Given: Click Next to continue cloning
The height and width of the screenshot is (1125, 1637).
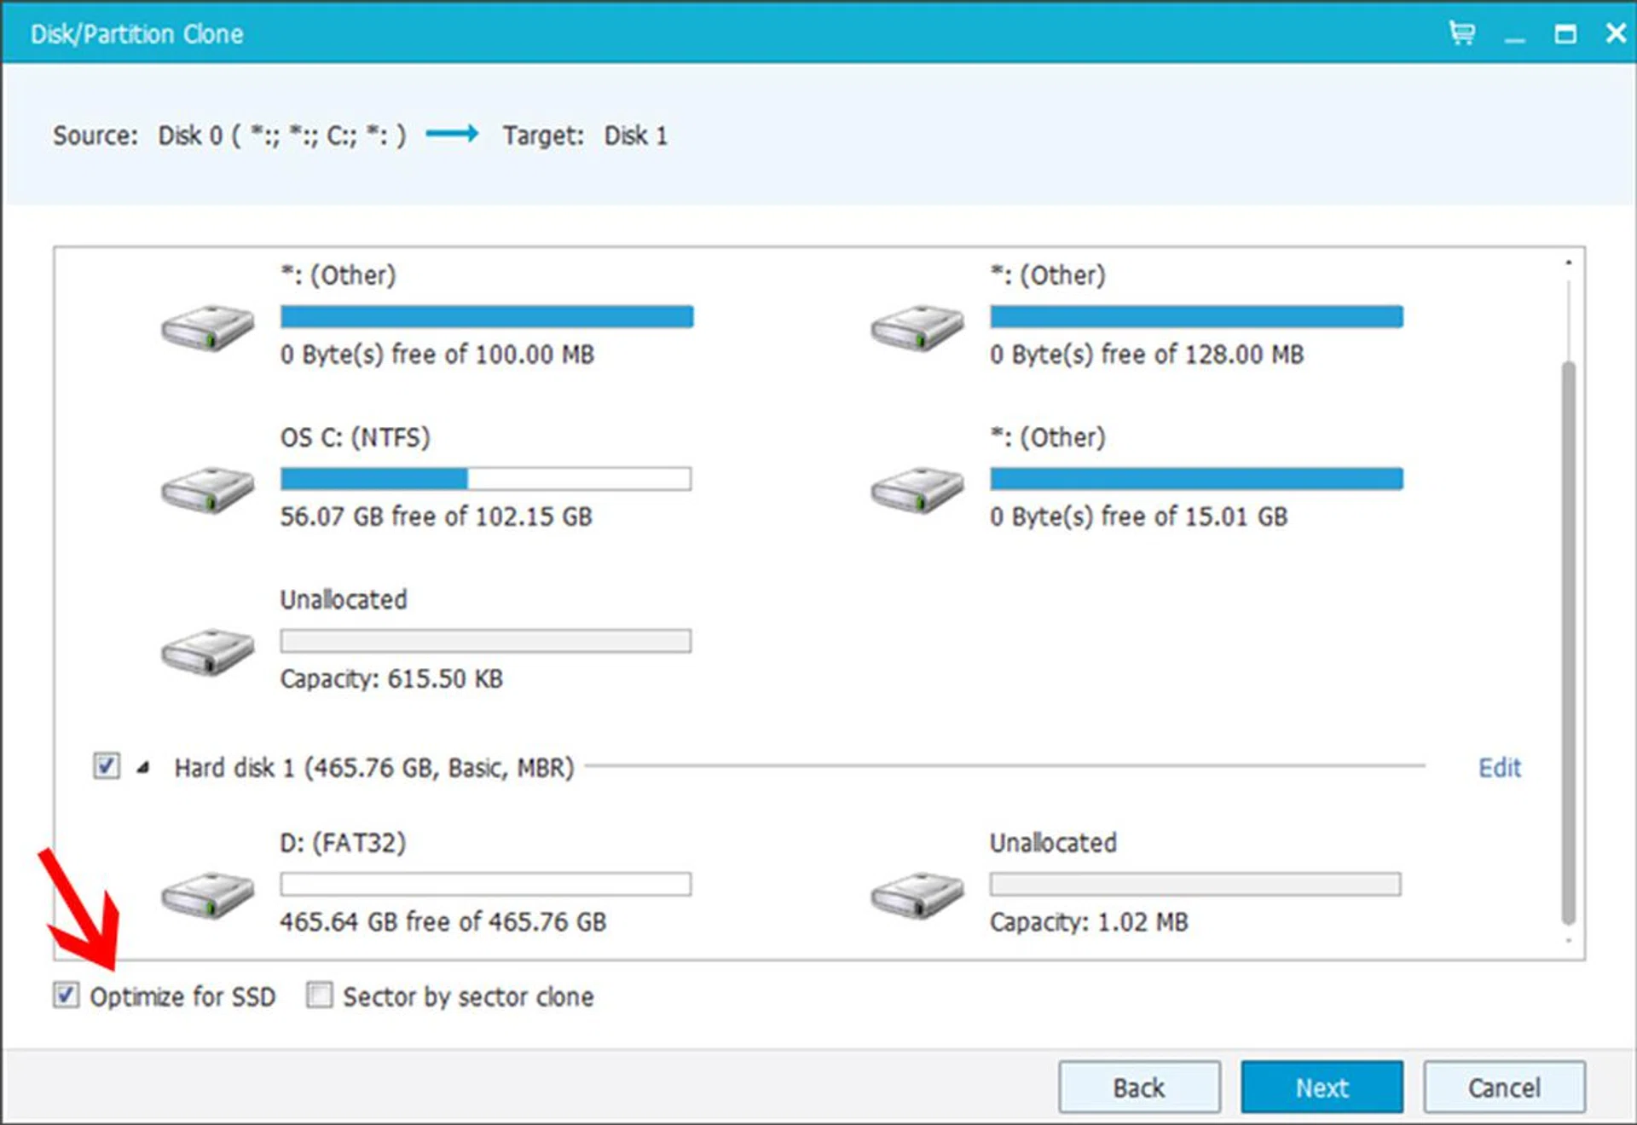Looking at the screenshot, I should pos(1321,1087).
